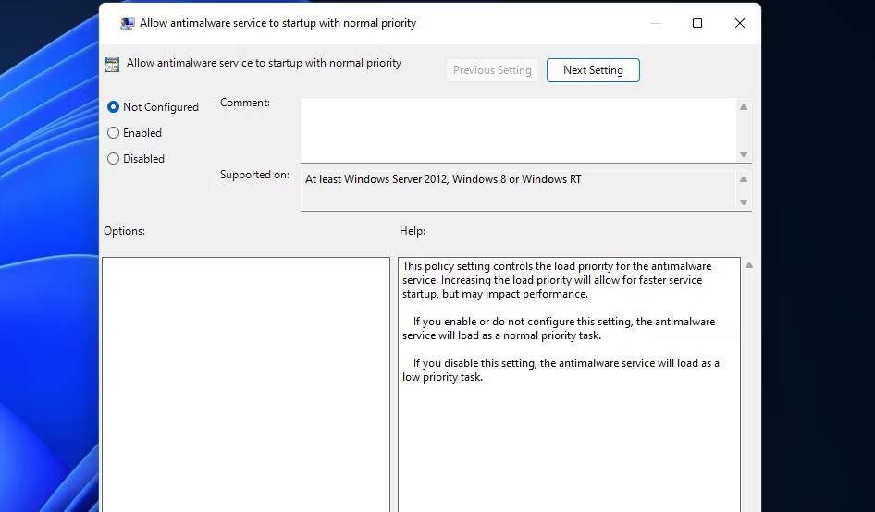Click the policy setting icon beside the heading

(x=112, y=65)
